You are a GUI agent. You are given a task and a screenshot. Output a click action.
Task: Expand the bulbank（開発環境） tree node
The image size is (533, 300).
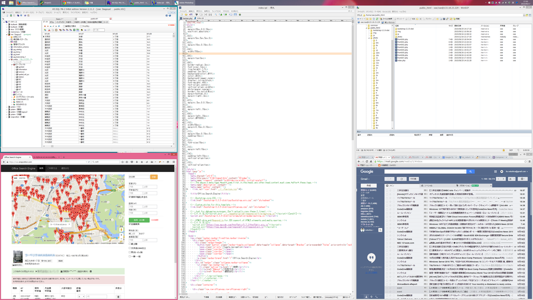[8, 24]
